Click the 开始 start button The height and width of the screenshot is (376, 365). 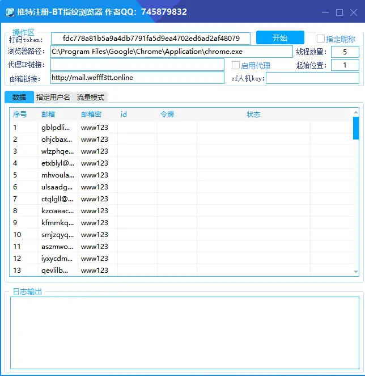click(x=280, y=37)
